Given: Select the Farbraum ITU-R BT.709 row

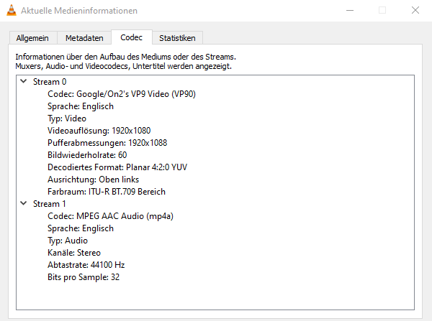Looking at the screenshot, I should pos(107,192).
